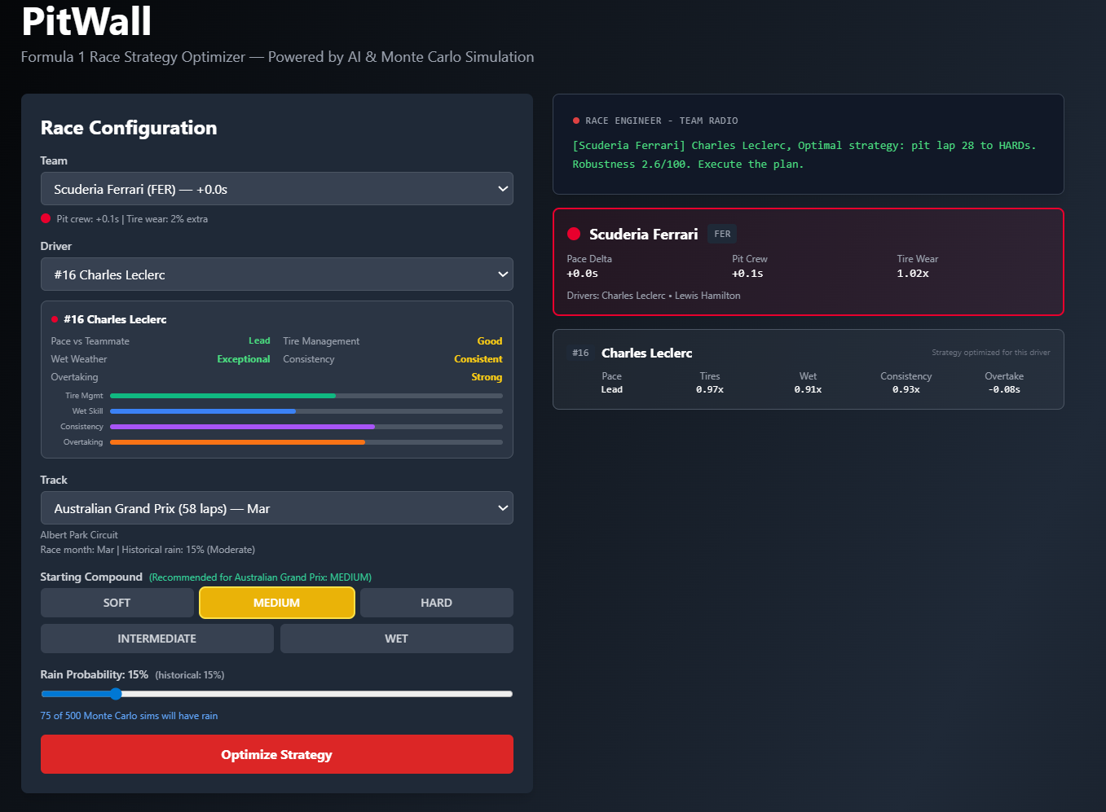
Task: Click the Albert Park Circuit label
Action: 79,535
